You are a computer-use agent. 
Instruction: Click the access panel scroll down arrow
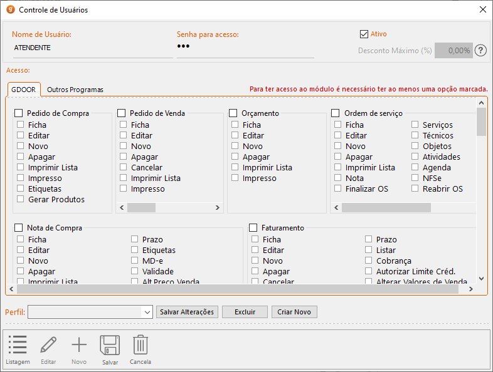coord(481,279)
